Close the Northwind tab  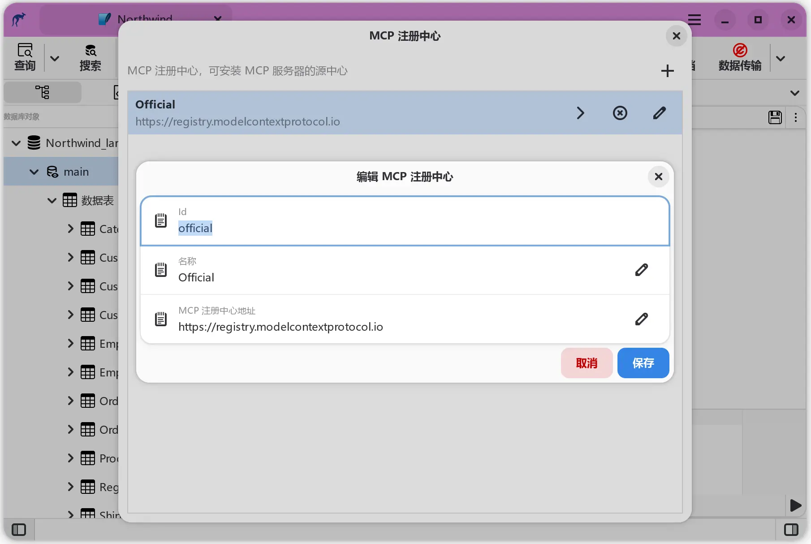click(x=218, y=19)
